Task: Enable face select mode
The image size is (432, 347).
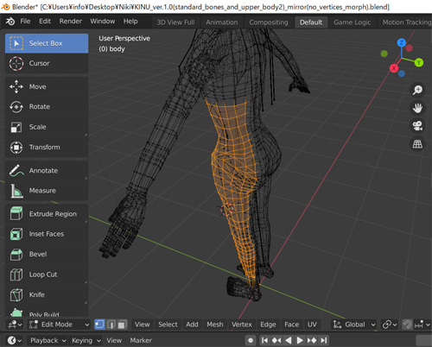Action: coord(122,325)
